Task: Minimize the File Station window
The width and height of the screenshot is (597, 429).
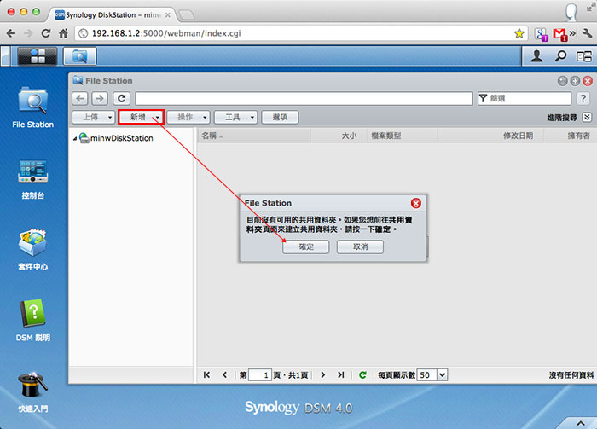Action: [562, 81]
